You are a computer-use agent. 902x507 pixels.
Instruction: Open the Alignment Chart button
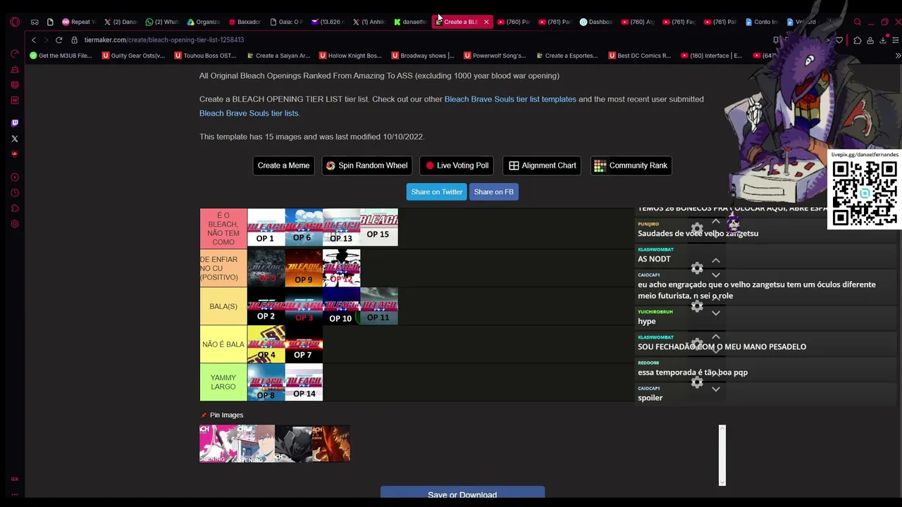542,165
